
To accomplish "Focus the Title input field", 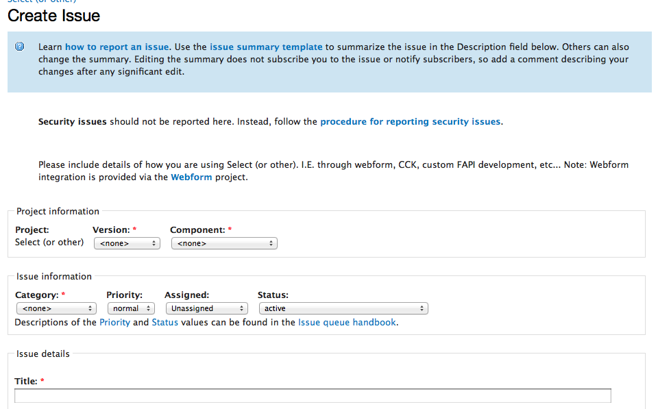I will pos(313,395).
